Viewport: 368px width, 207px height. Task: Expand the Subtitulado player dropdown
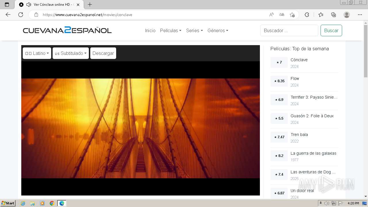[x=71, y=53]
